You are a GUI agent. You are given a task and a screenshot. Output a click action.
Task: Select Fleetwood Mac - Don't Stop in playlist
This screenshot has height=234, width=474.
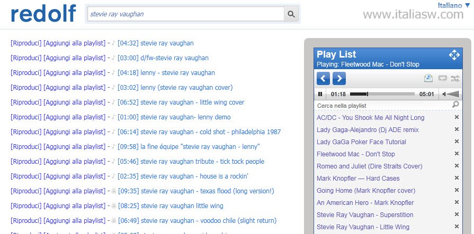(355, 154)
